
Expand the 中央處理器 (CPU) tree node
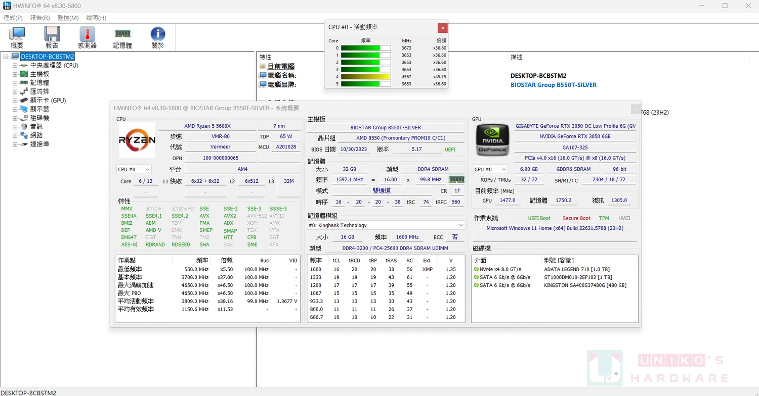click(x=15, y=65)
